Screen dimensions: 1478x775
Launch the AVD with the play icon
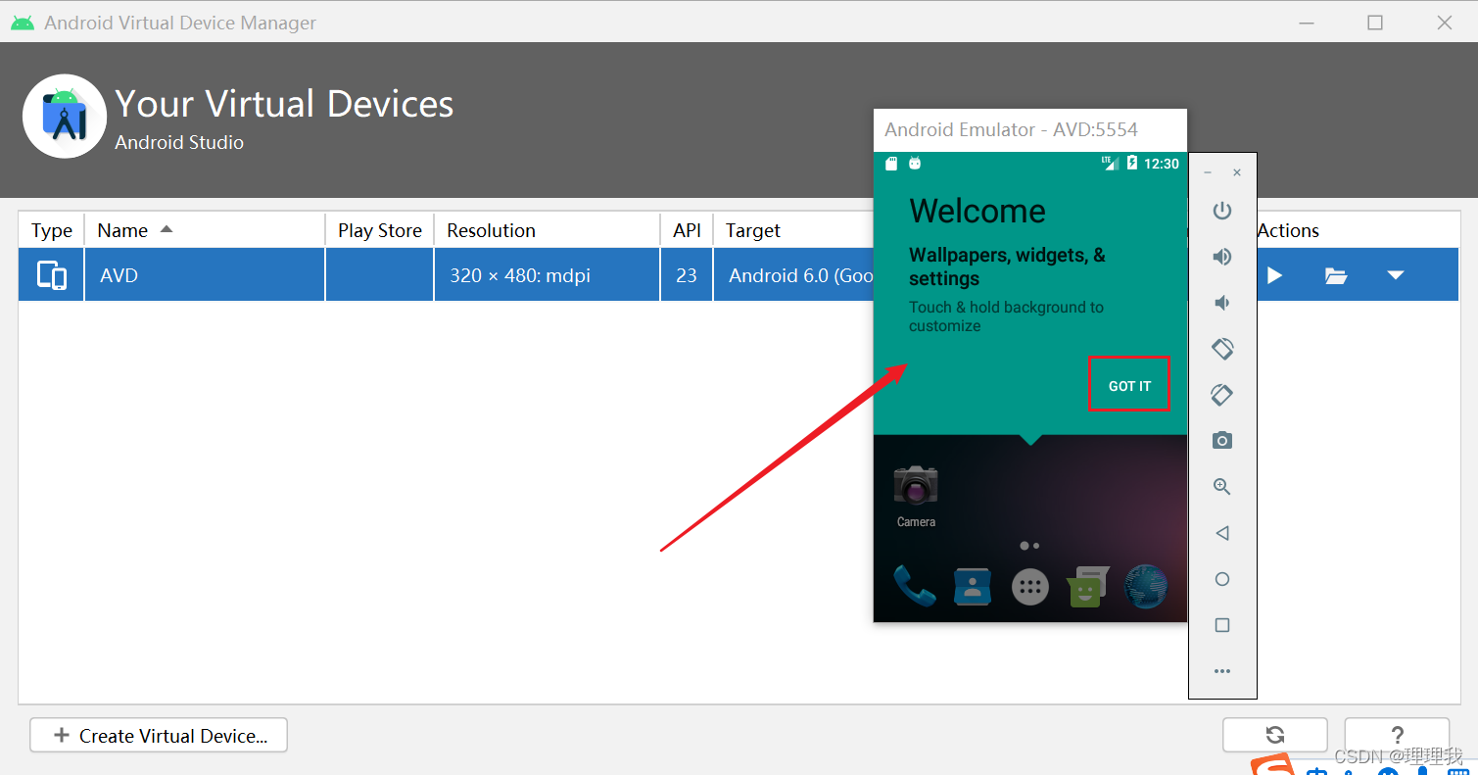point(1274,275)
